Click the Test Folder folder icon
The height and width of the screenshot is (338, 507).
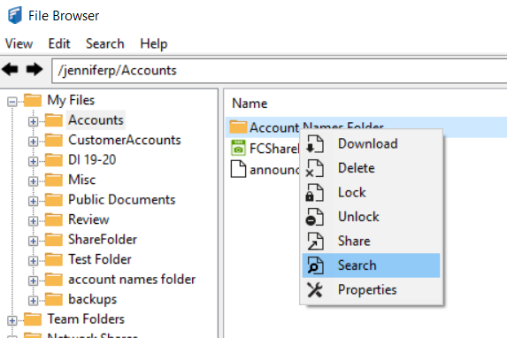(x=54, y=259)
